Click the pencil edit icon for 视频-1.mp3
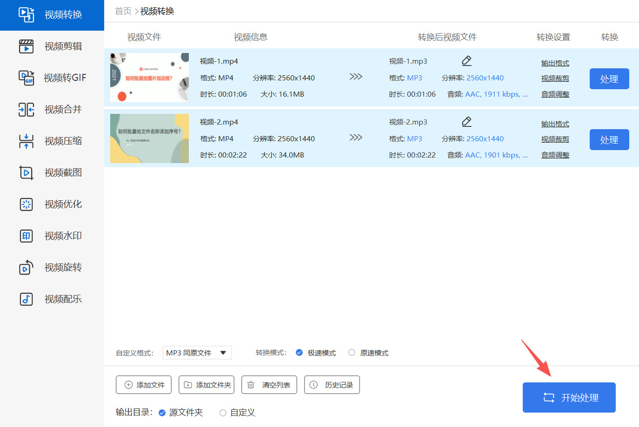This screenshot has width=639, height=427. (467, 61)
